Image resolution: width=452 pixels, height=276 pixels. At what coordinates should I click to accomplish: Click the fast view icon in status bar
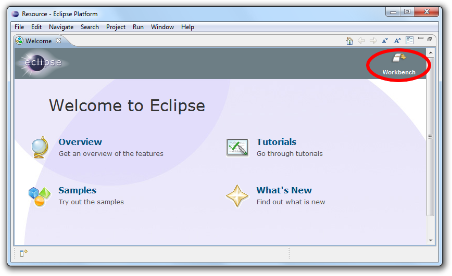(x=23, y=253)
